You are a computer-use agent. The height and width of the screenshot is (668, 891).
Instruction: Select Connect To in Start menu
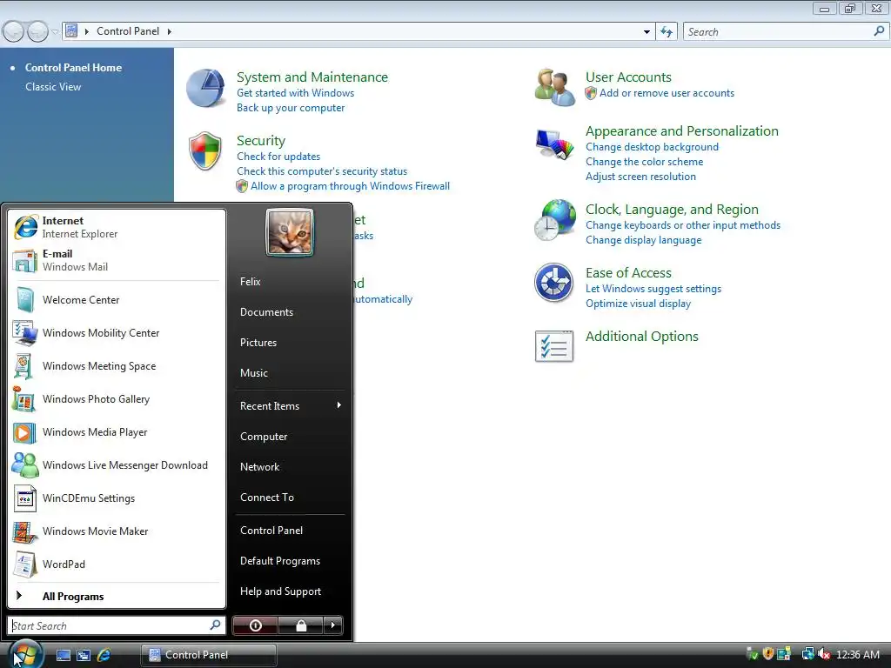click(267, 498)
